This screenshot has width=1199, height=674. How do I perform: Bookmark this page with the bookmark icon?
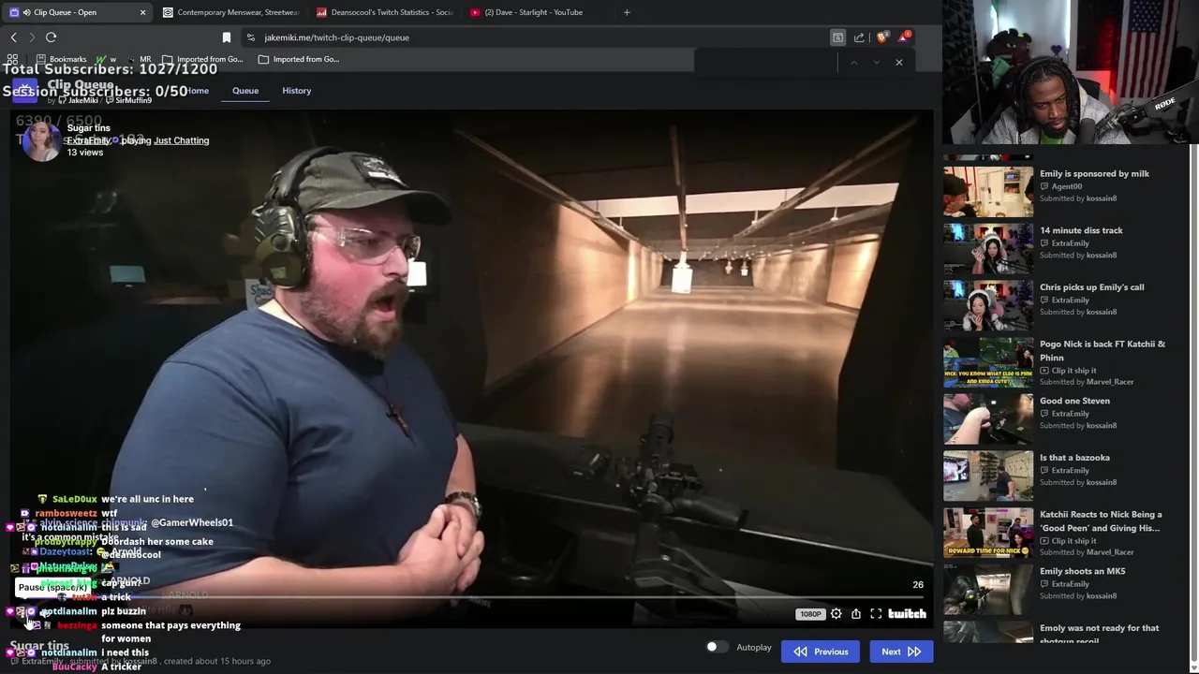tap(226, 37)
